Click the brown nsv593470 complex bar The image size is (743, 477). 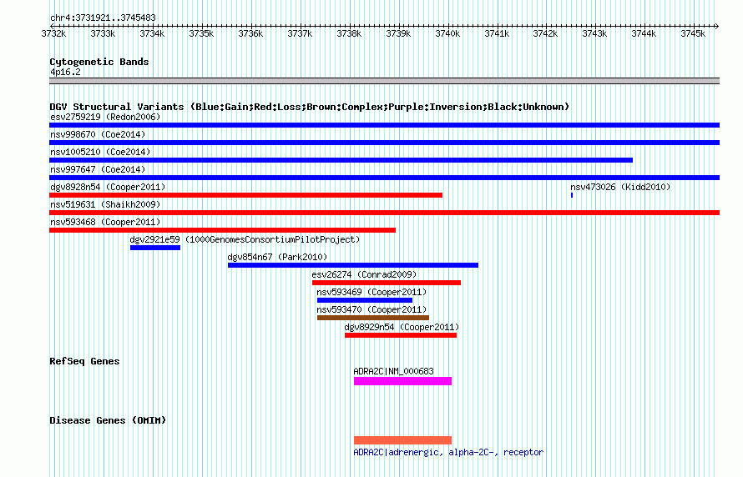pyautogui.click(x=373, y=318)
